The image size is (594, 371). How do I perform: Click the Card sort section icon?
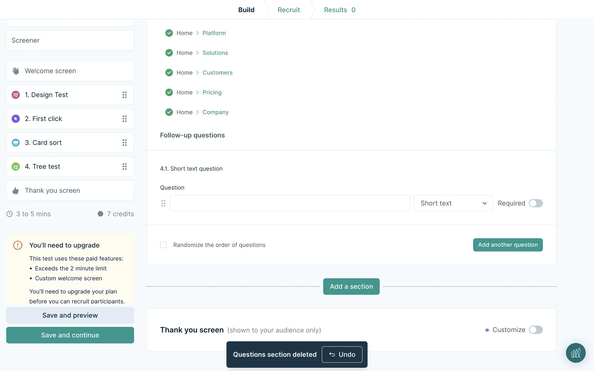(16, 143)
